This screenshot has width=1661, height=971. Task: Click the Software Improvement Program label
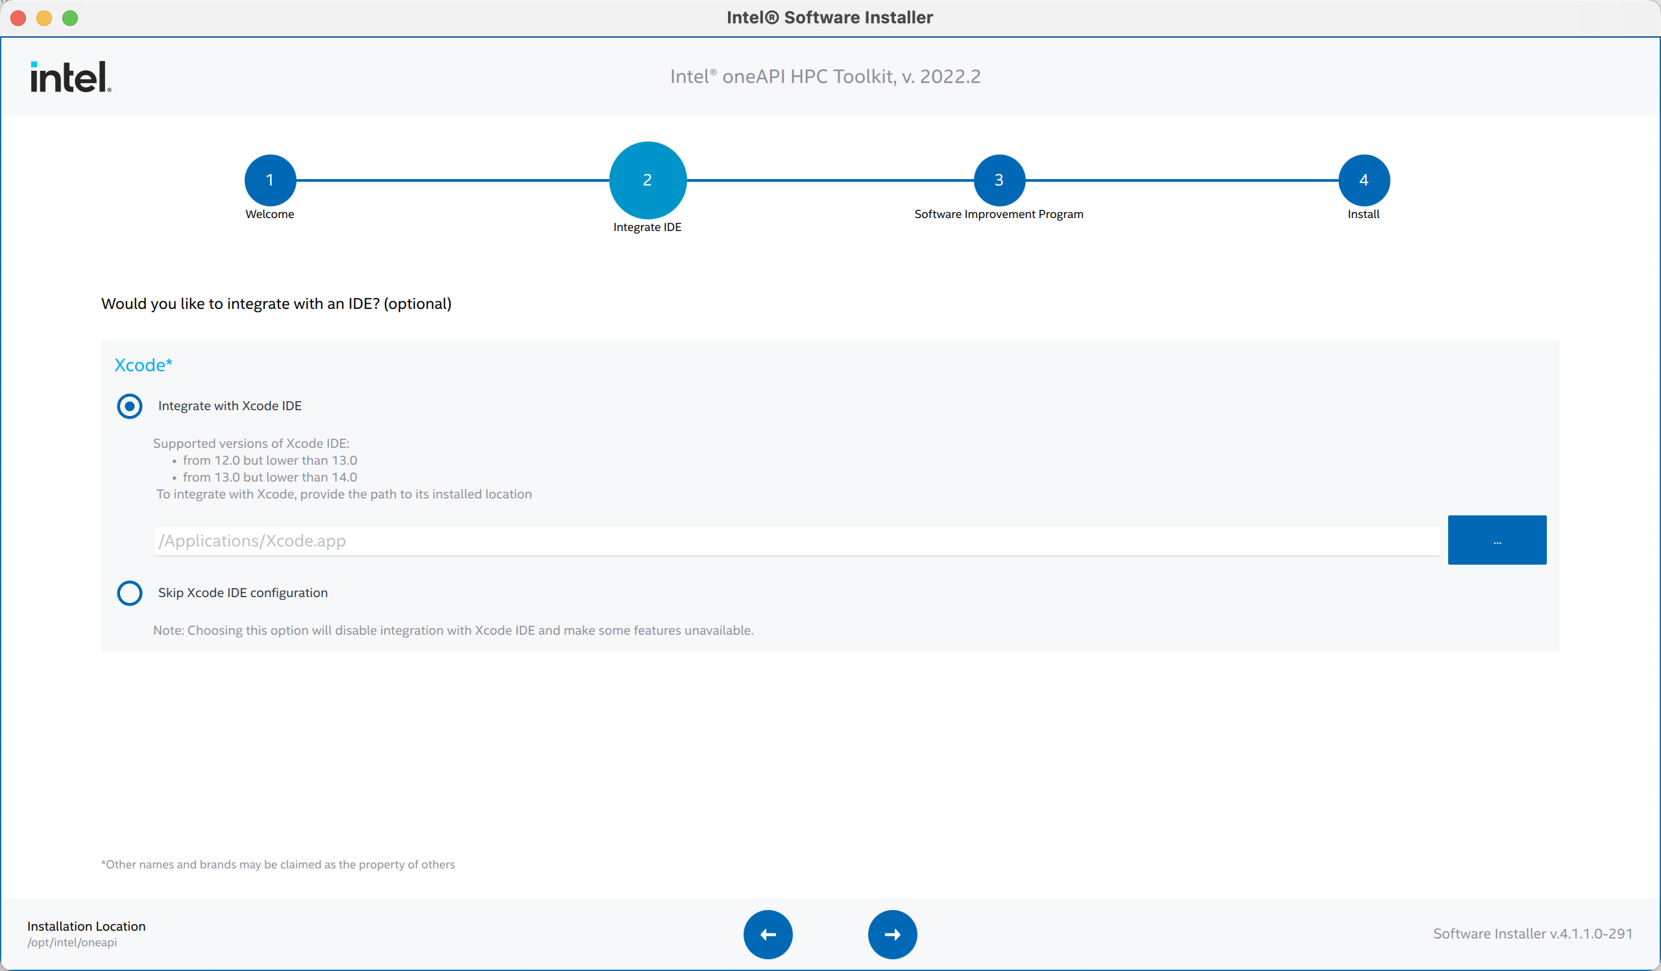(x=999, y=214)
